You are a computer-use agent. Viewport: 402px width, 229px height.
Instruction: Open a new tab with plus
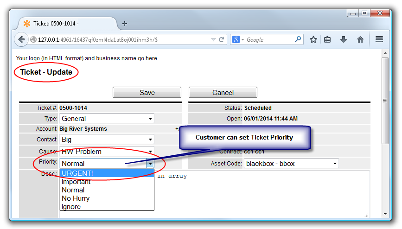pyautogui.click(x=125, y=24)
